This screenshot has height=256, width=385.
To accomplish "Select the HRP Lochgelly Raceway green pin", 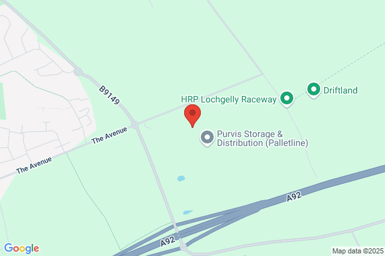I will (287, 99).
